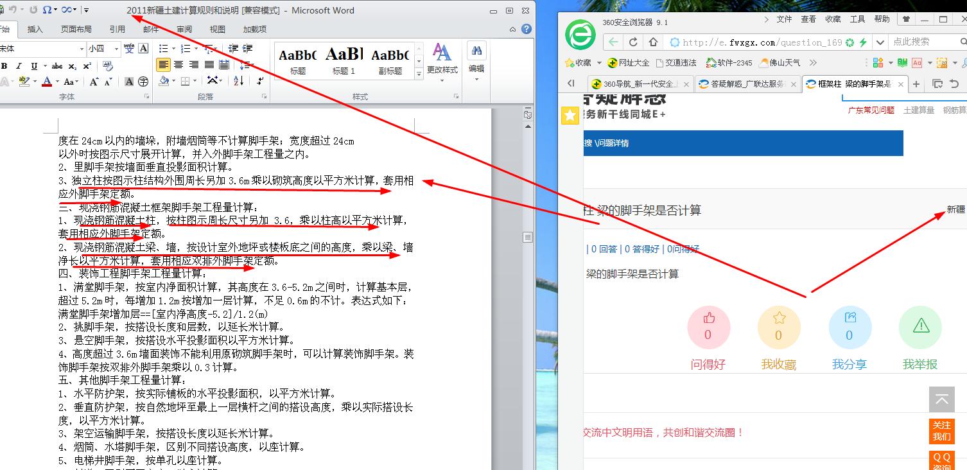Image resolution: width=967 pixels, height=470 pixels.
Task: Click browser Back arrow in 360 browser
Action: (613, 42)
